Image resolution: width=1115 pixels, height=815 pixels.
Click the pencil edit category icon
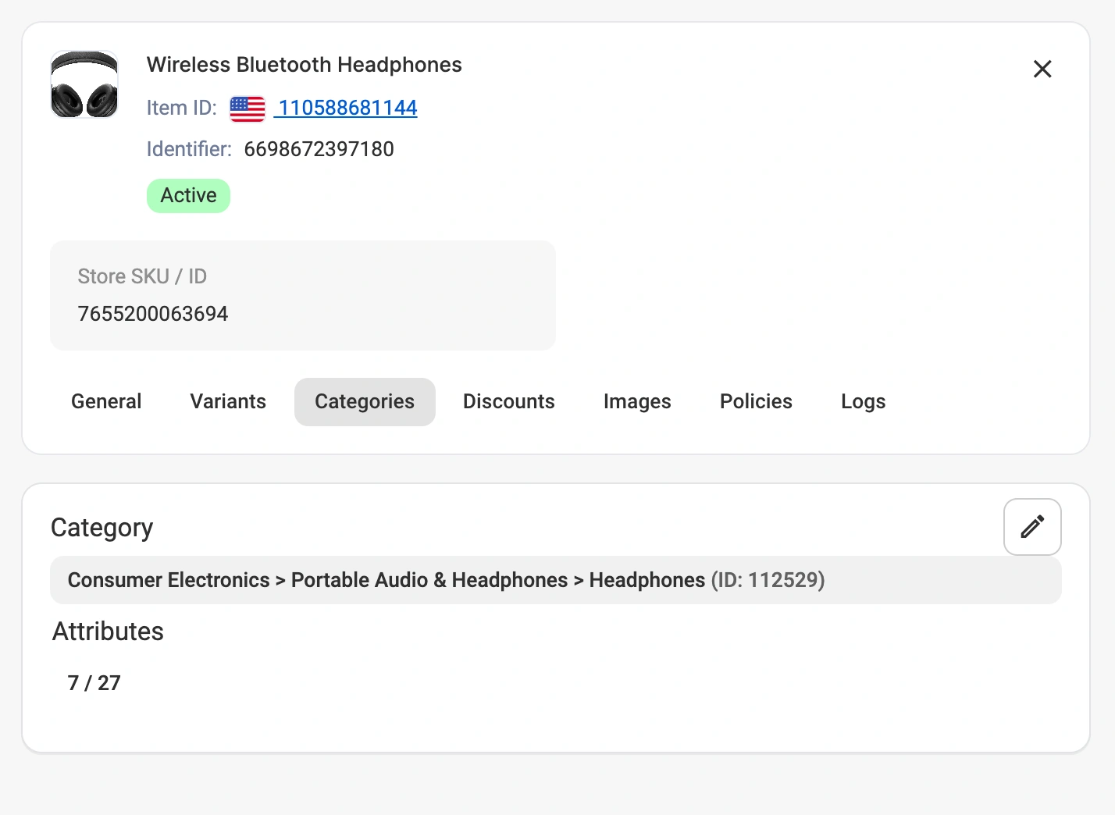tap(1031, 527)
